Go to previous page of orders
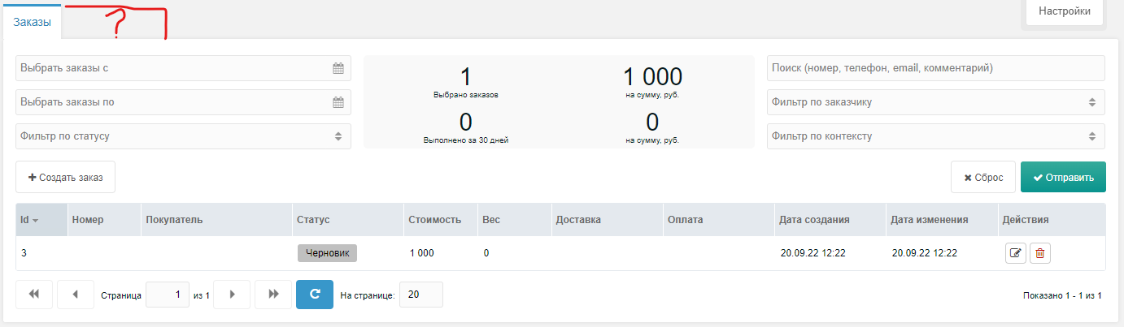The width and height of the screenshot is (1124, 327). pos(76,295)
